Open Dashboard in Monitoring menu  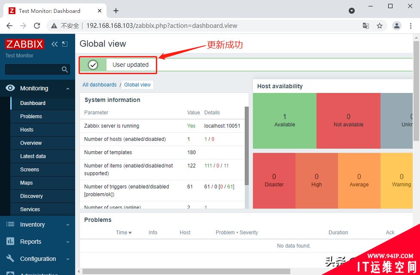(43, 103)
